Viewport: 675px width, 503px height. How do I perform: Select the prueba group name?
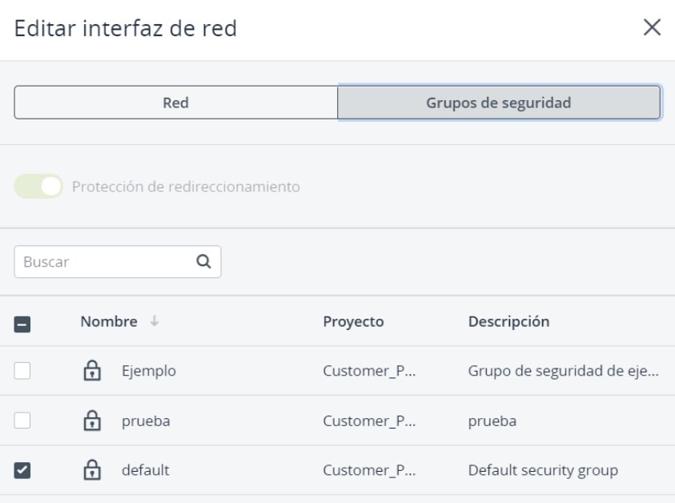(146, 421)
